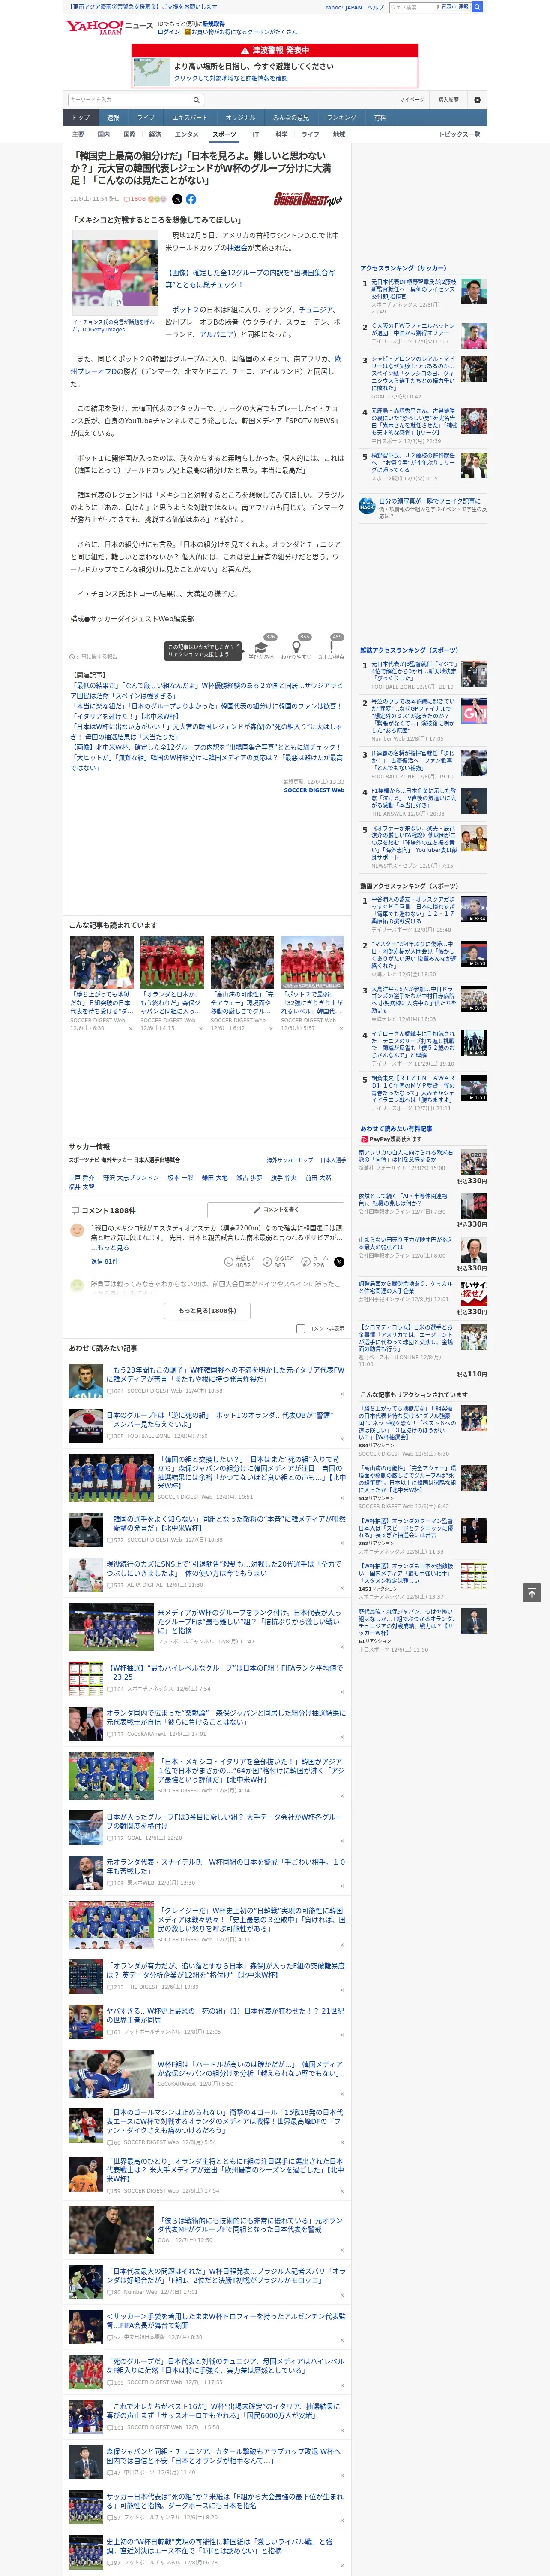Open the 三戸 舜介 player link
Screen dimensions: 550x2576
coord(81,1178)
